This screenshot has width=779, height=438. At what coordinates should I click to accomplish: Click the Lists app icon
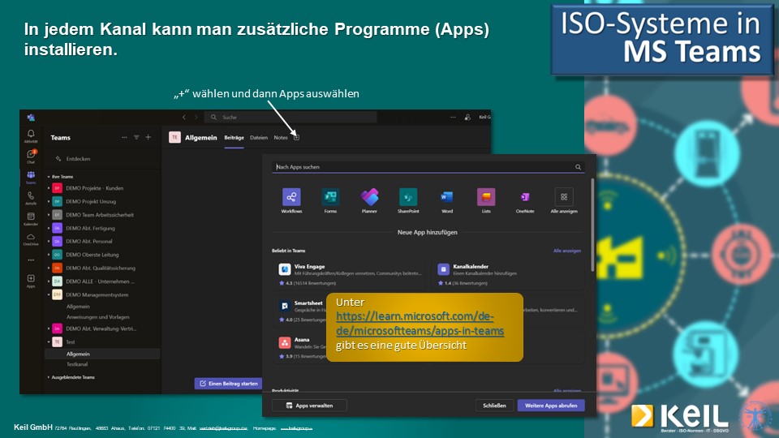tap(486, 197)
